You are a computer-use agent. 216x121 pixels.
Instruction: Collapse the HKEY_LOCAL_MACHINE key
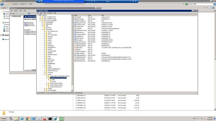pyautogui.click(x=40, y=21)
